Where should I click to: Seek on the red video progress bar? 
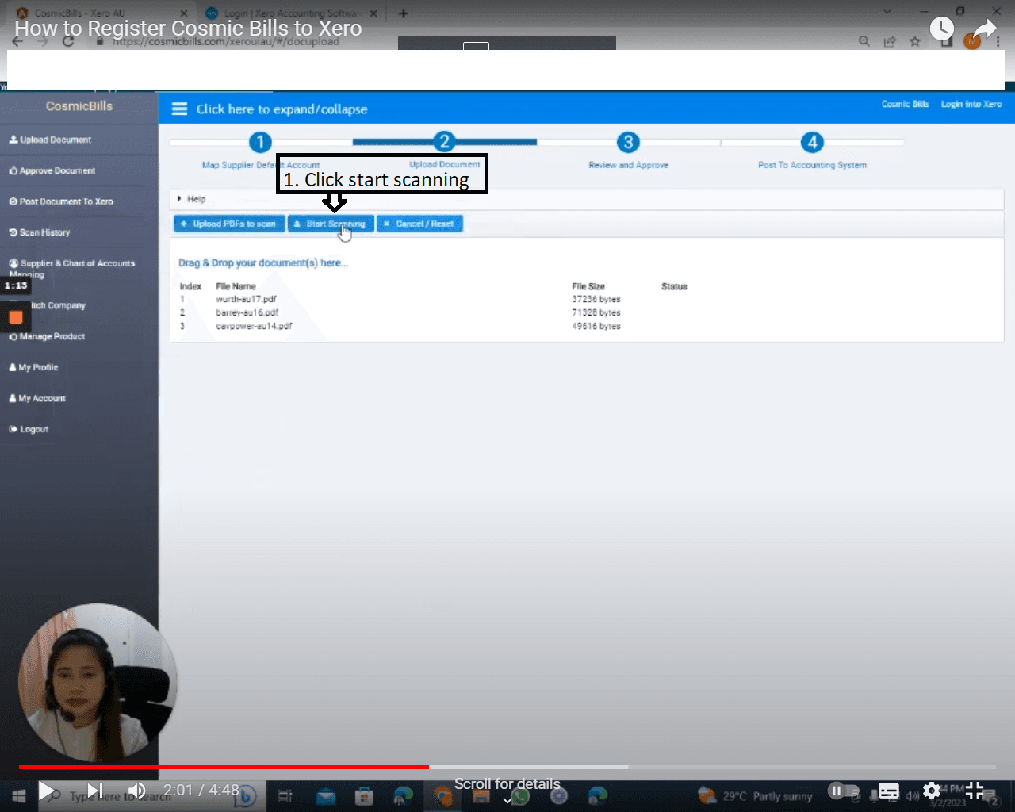pyautogui.click(x=224, y=767)
